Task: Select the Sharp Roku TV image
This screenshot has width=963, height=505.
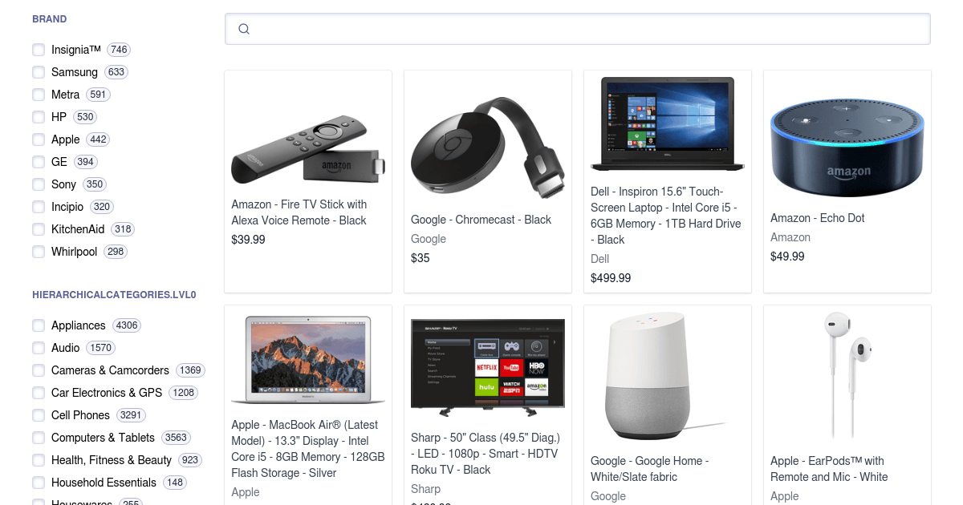Action: pyautogui.click(x=488, y=367)
